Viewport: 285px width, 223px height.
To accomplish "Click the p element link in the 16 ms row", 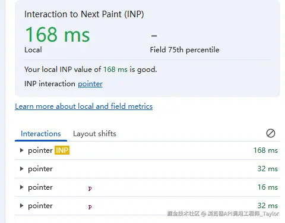I will pos(90,188).
